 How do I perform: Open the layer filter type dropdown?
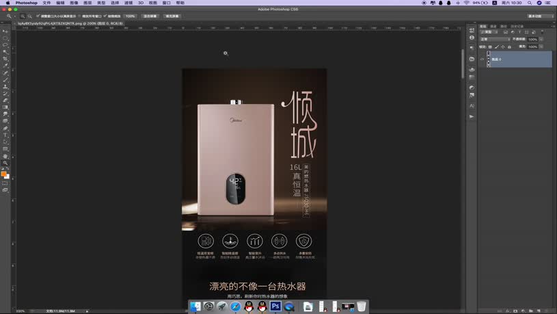[489, 32]
